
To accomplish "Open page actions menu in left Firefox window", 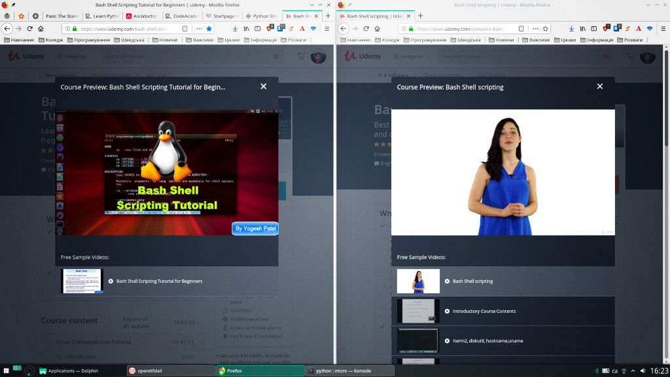I will [199, 29].
